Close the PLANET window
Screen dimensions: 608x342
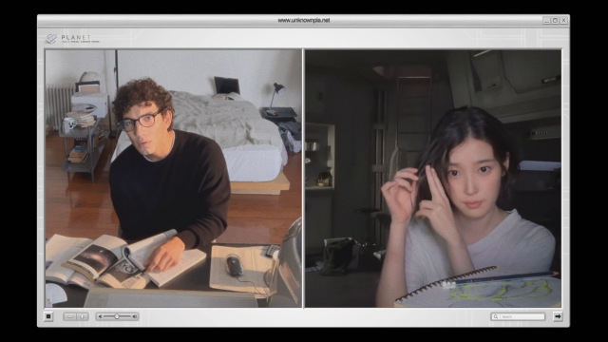coord(563,20)
